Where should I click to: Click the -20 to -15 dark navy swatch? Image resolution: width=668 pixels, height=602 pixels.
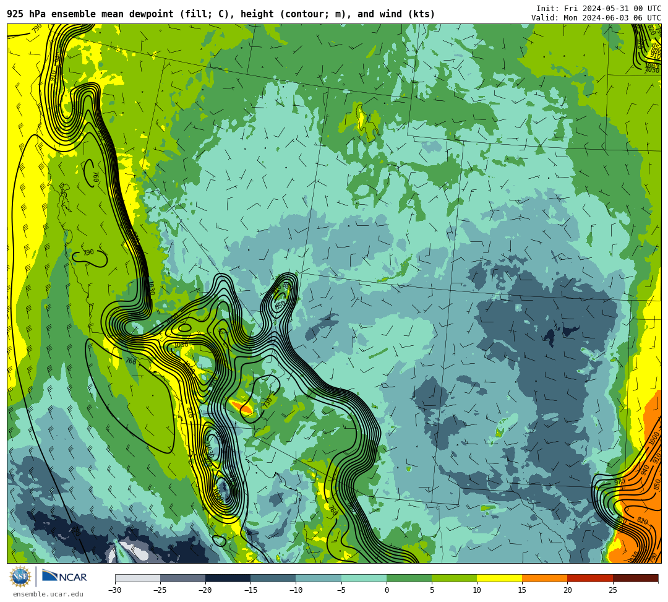pos(228,578)
